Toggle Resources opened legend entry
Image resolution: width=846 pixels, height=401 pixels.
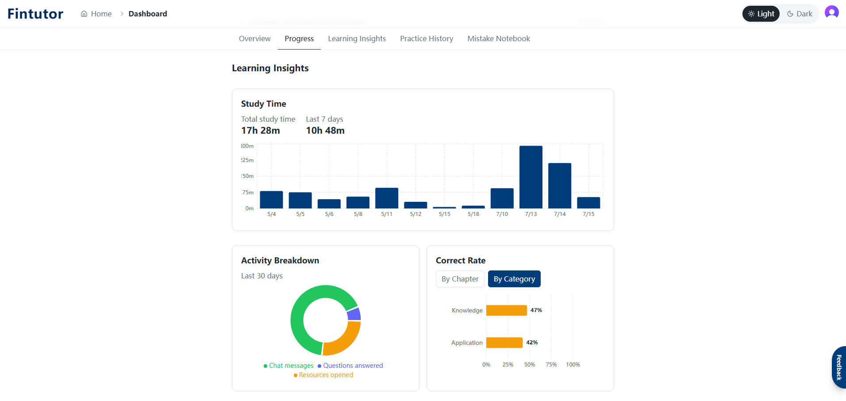[323, 375]
